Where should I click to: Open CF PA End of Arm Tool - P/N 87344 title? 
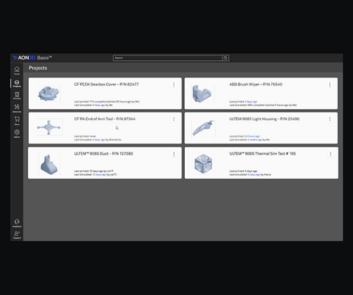(x=105, y=119)
